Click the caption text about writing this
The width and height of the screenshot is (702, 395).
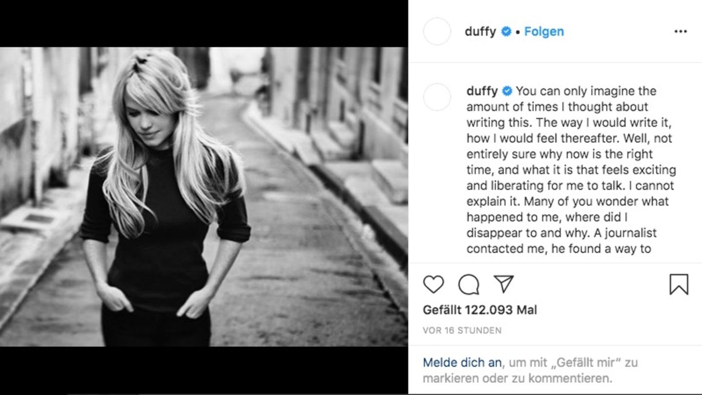click(571, 170)
